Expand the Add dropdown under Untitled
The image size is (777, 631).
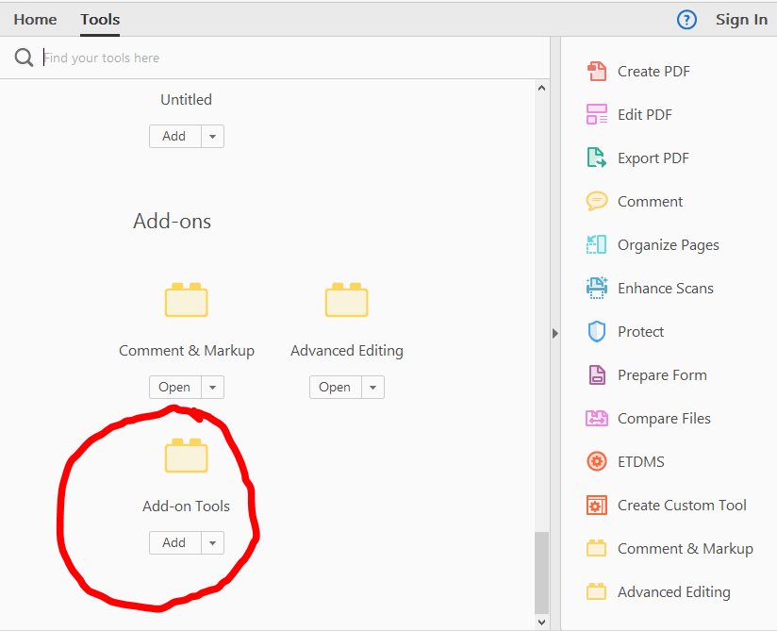(x=212, y=136)
